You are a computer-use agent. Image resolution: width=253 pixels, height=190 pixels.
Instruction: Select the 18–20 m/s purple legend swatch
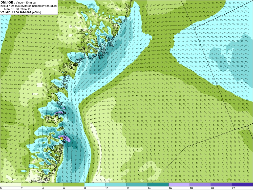[x=200, y=184]
